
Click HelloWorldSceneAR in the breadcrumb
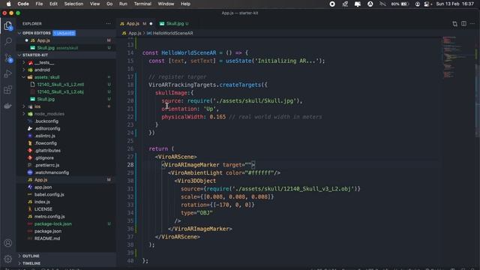[x=172, y=33]
